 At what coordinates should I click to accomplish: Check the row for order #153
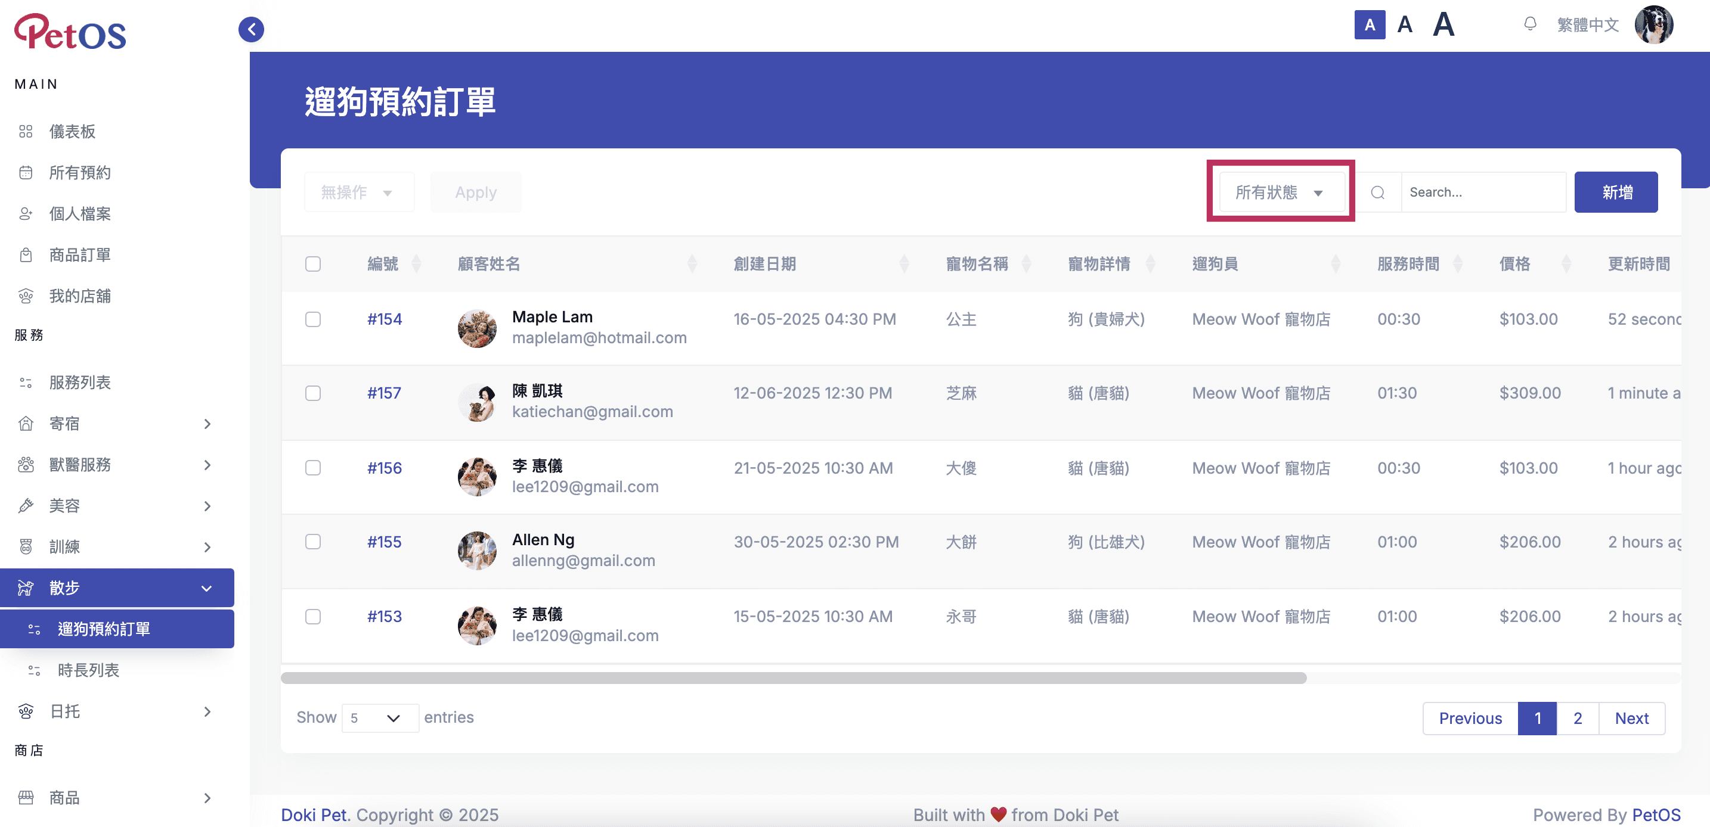click(314, 616)
